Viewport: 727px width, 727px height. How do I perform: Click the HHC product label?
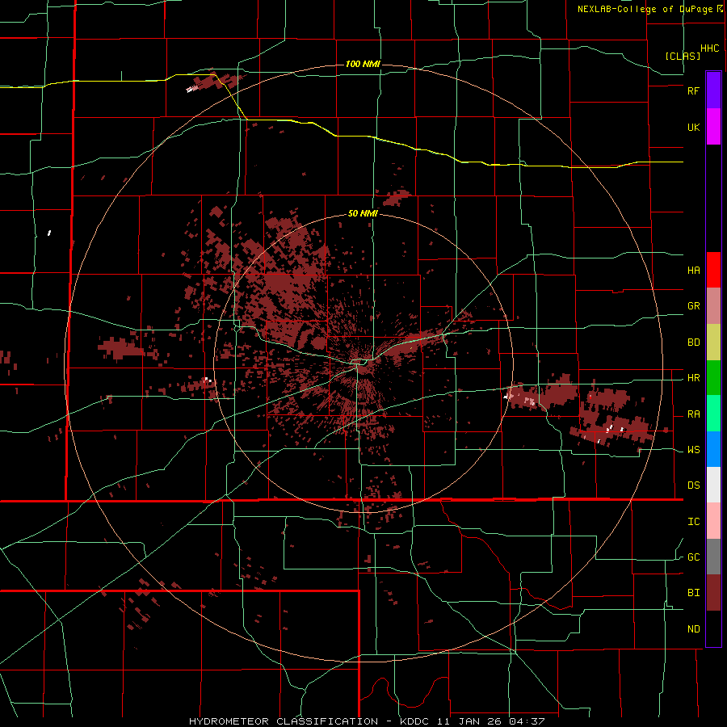pos(710,48)
